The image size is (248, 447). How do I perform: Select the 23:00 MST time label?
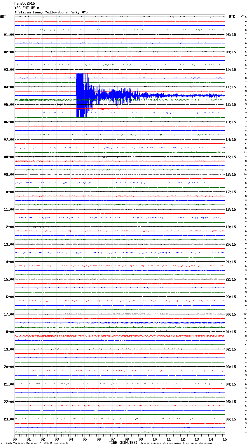9,419
